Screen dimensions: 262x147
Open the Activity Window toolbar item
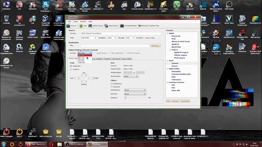[128, 26]
